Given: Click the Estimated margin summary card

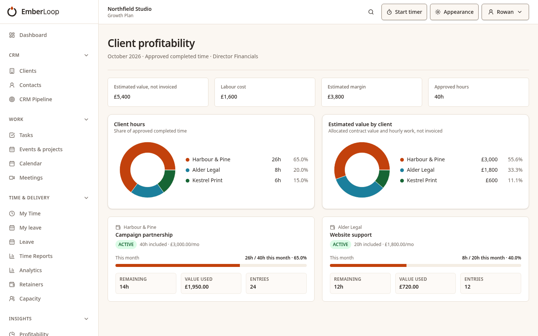Looking at the screenshot, I should tap(372, 92).
